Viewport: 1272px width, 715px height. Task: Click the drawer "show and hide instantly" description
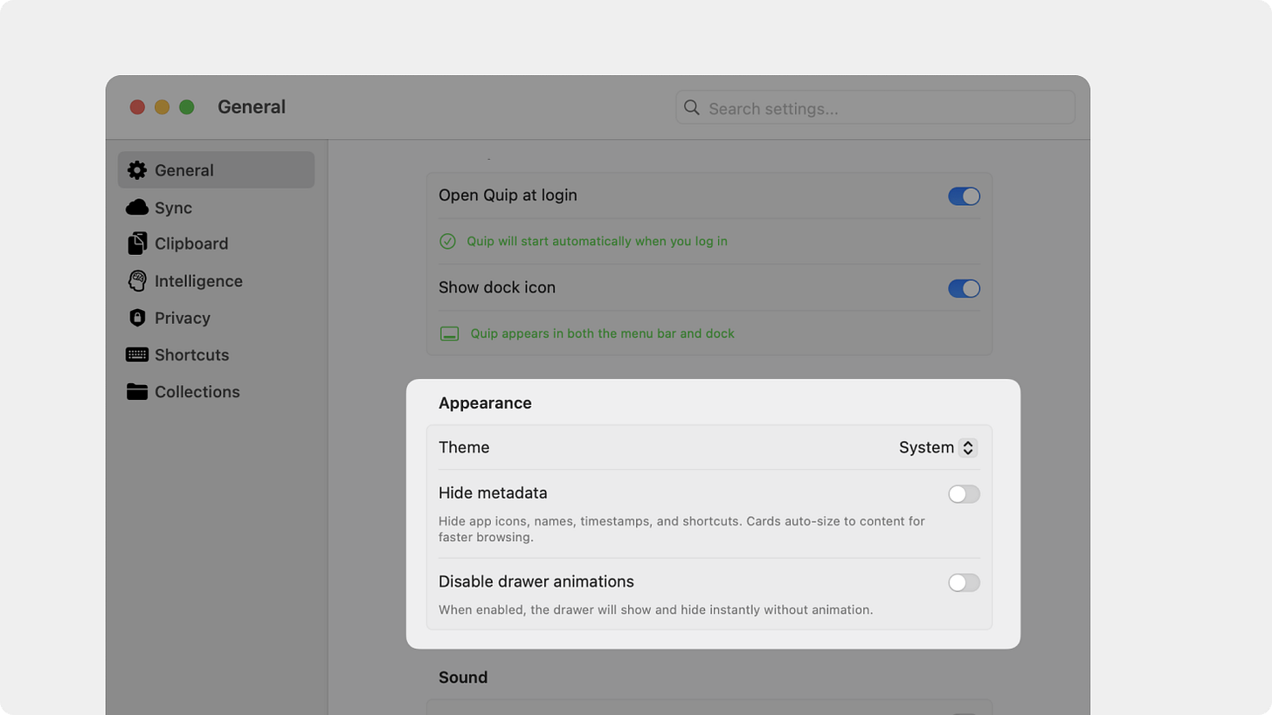655,609
